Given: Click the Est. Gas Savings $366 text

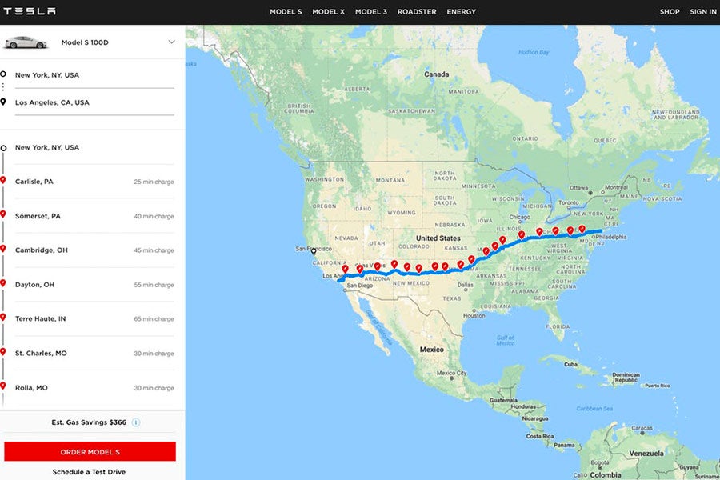Looking at the screenshot, I should pyautogui.click(x=89, y=422).
